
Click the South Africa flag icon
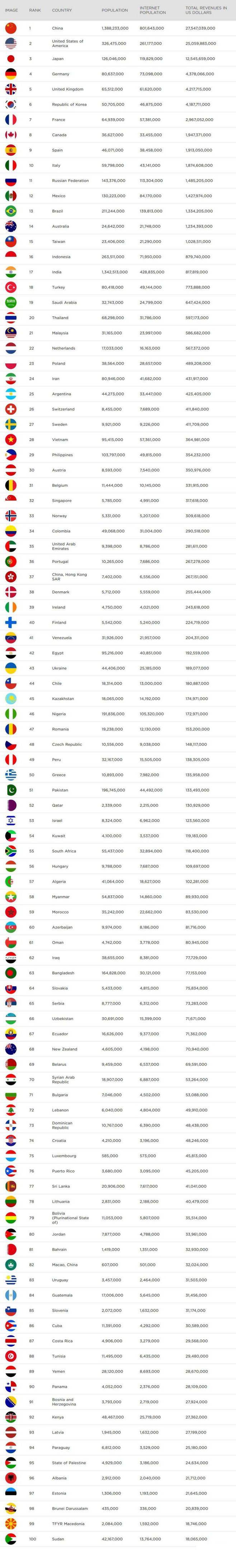pyautogui.click(x=11, y=851)
